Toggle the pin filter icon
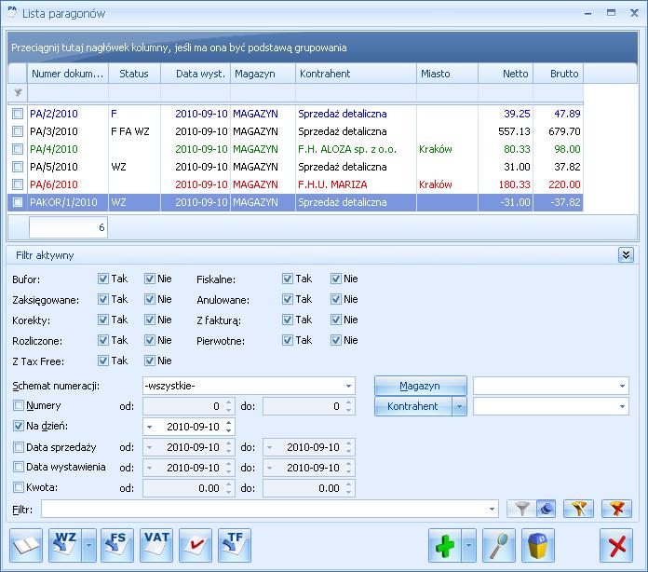The height and width of the screenshot is (572, 648). click(546, 509)
